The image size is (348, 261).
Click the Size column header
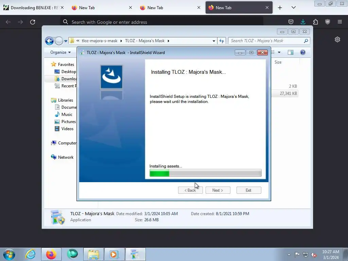278,62
